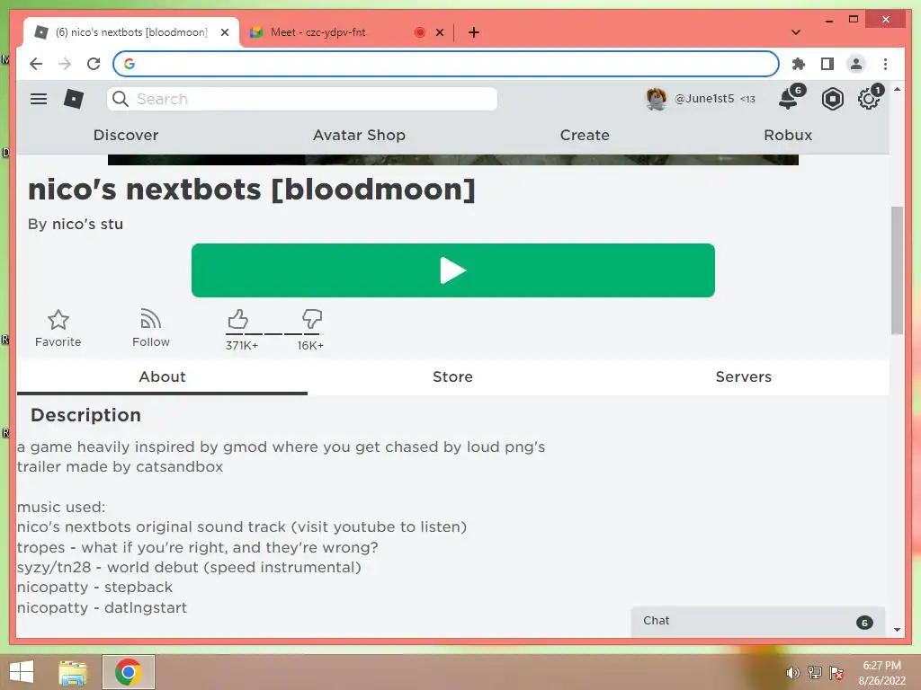Click game banner thumbnail strip

click(x=453, y=160)
